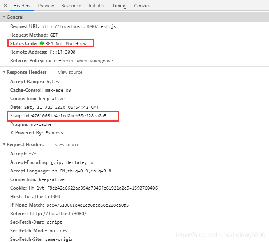This screenshot has width=269, height=242.
Task: Click the ETag label
Action: pos(16,116)
